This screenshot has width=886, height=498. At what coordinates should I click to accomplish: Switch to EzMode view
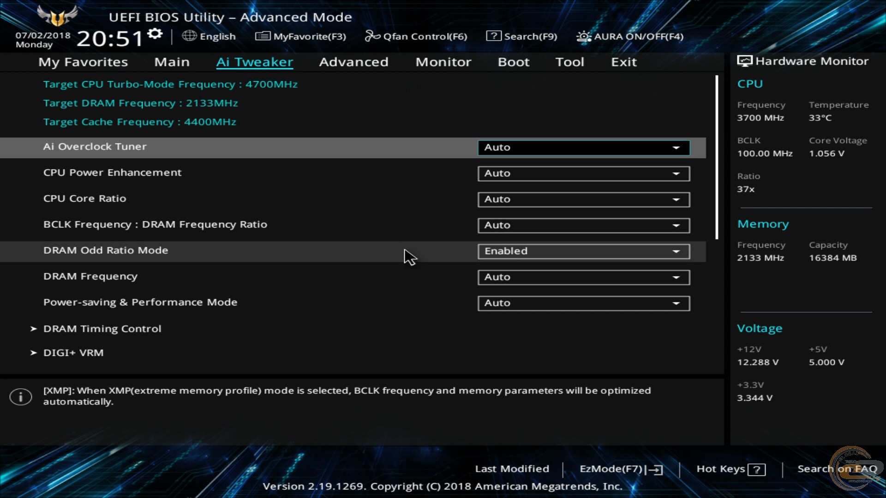click(x=619, y=469)
